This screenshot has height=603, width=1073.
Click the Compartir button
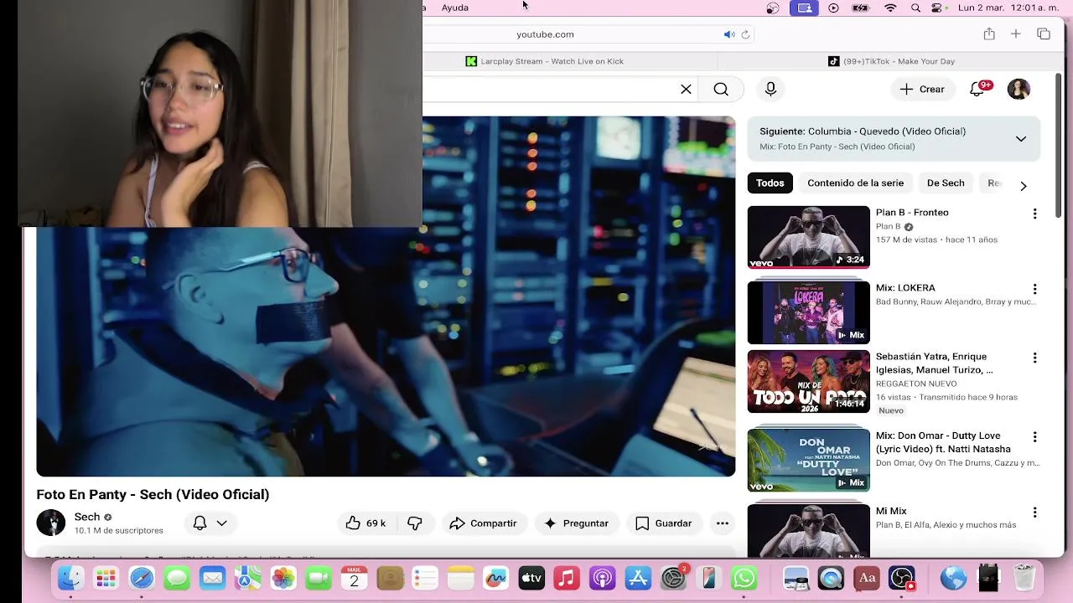pyautogui.click(x=484, y=523)
